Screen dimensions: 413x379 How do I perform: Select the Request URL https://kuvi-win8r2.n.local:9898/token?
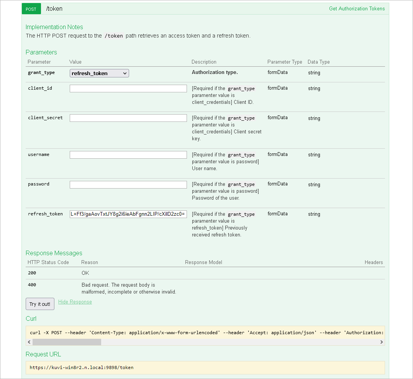coord(82,368)
